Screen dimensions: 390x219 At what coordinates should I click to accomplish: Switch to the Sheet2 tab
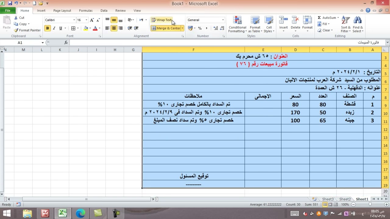[x=345, y=199]
